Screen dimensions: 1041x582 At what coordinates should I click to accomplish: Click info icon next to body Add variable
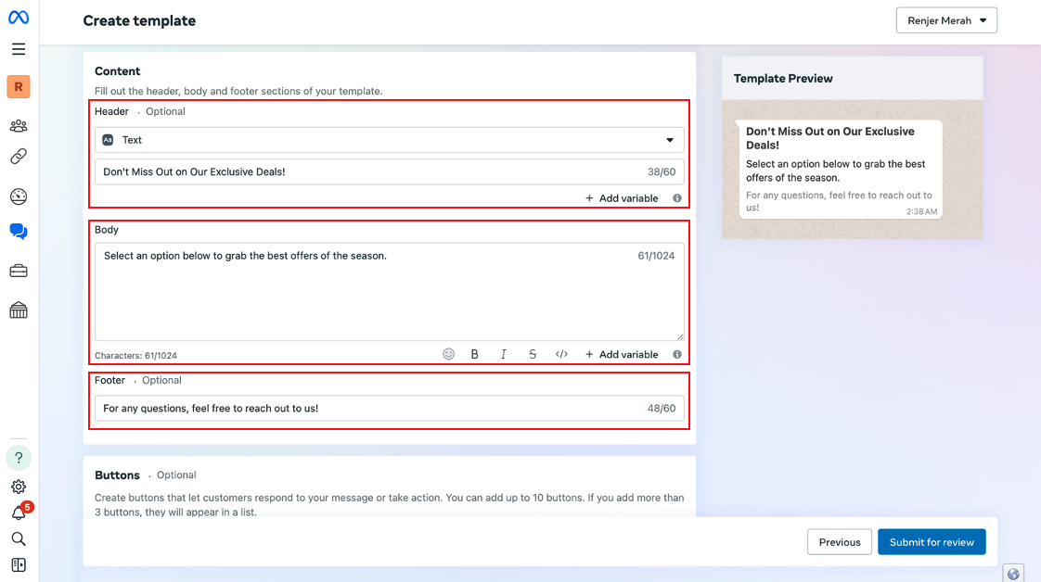[x=677, y=355]
